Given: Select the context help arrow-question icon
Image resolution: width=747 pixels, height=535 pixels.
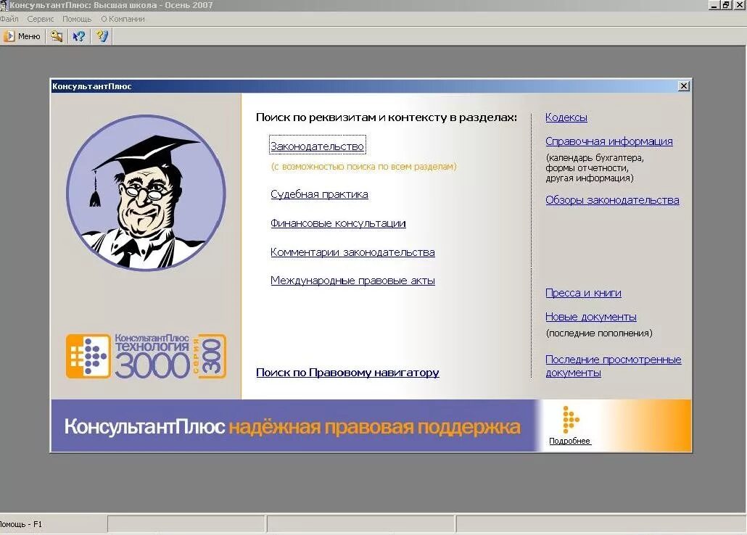Looking at the screenshot, I should (x=78, y=36).
